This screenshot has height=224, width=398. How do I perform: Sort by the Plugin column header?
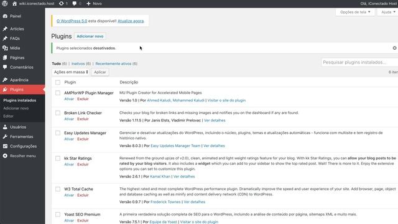(70, 82)
